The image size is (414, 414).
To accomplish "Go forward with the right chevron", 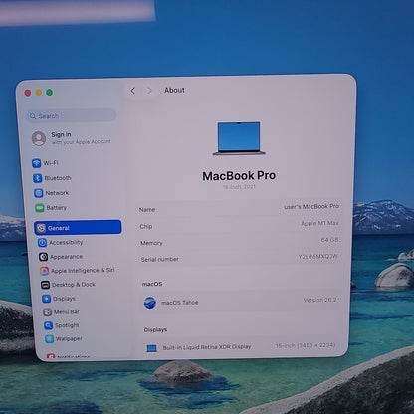I will [x=149, y=91].
